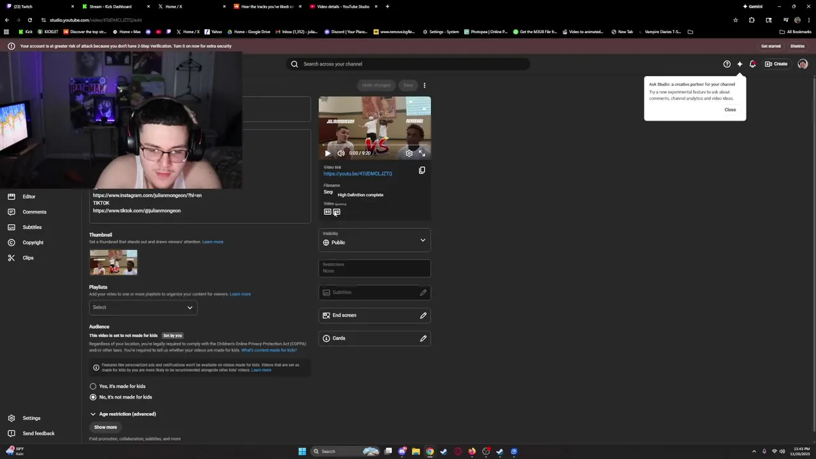Image resolution: width=816 pixels, height=459 pixels.
Task: Click the uploaded video thumbnail image
Action: click(x=113, y=263)
